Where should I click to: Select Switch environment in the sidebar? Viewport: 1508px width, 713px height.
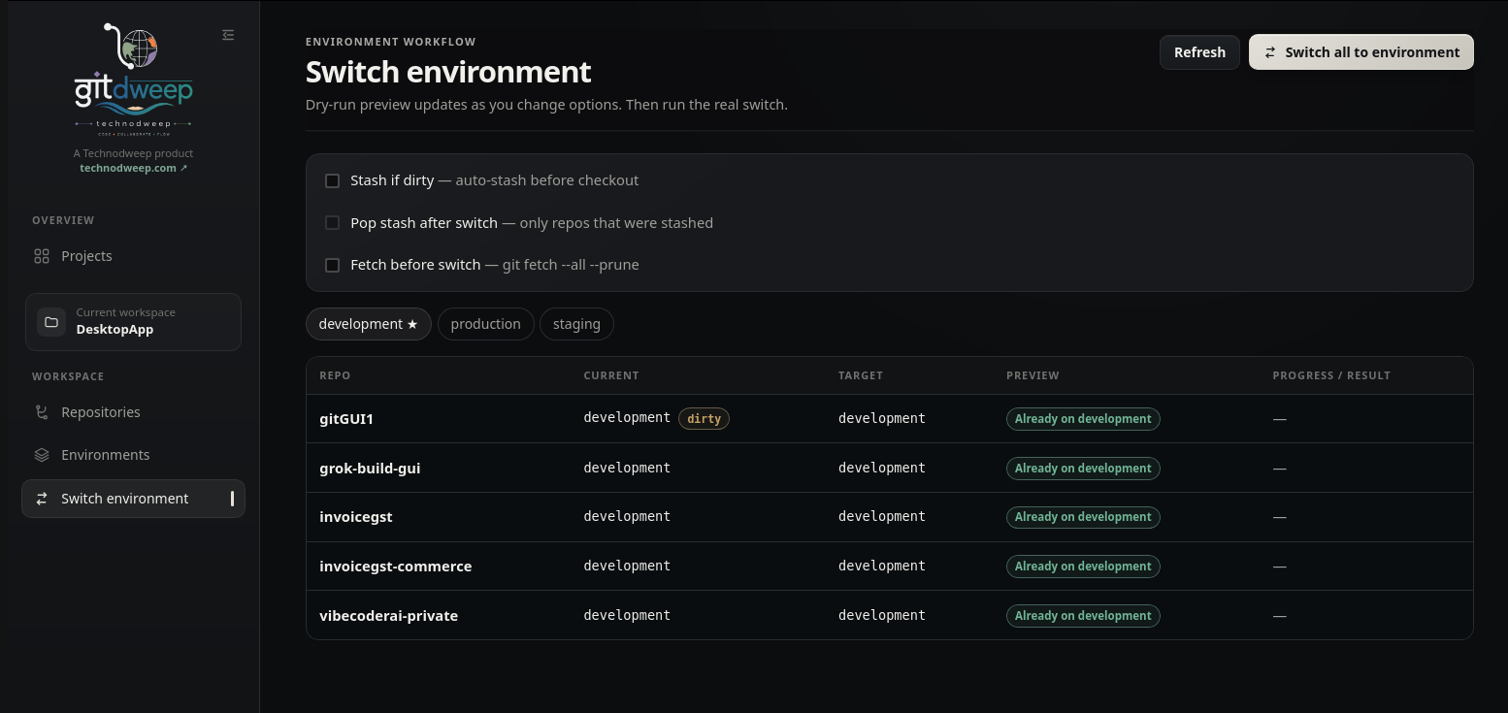[x=133, y=499]
